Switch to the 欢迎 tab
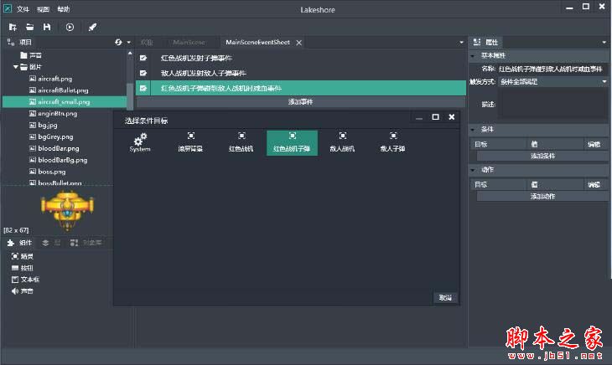 [x=147, y=42]
